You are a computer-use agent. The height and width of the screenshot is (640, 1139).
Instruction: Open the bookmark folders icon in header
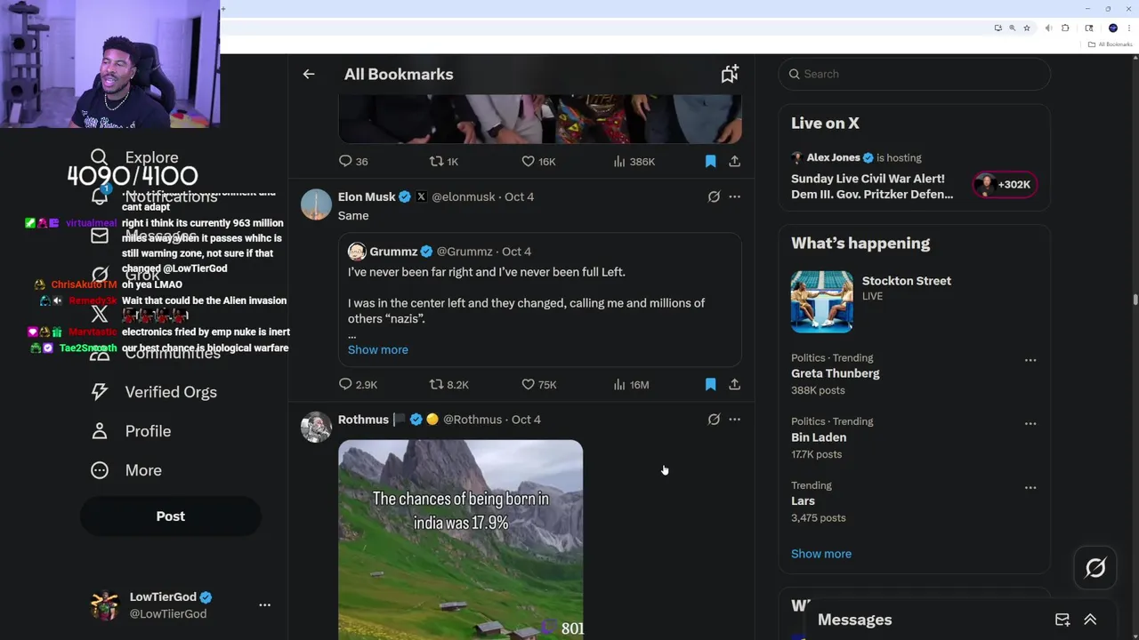coord(730,75)
